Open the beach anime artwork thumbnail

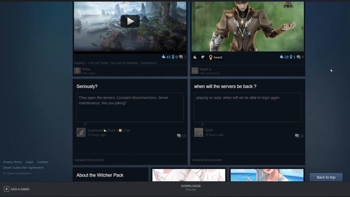click(x=267, y=175)
